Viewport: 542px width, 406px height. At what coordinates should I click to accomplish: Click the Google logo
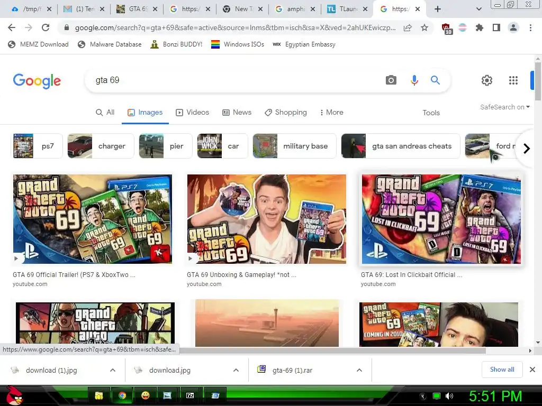click(37, 81)
